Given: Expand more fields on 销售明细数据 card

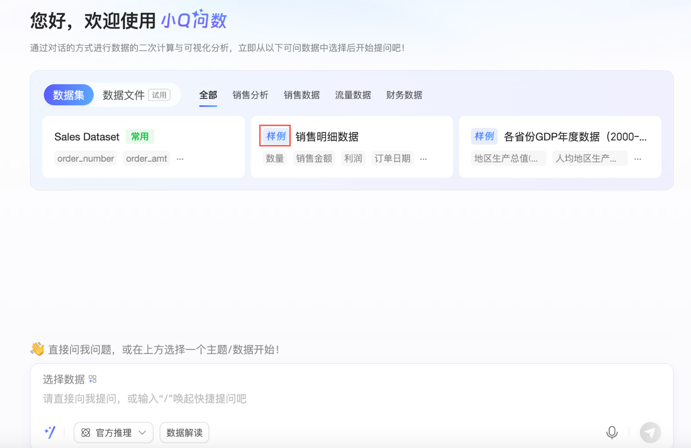Looking at the screenshot, I should click(x=423, y=159).
